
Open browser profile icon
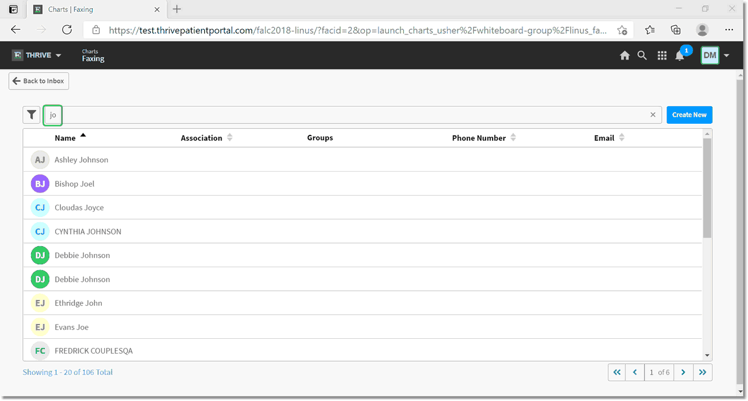pyautogui.click(x=702, y=30)
